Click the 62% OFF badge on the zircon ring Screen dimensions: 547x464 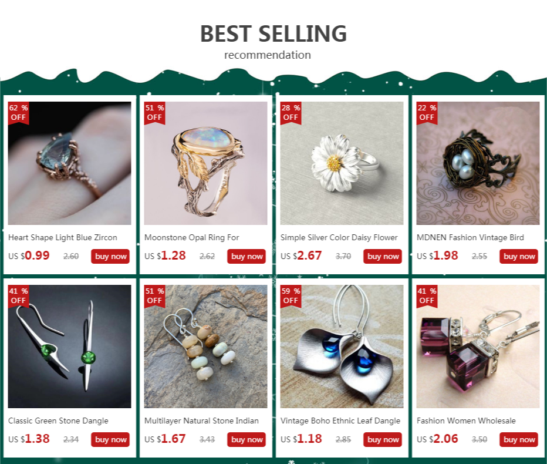[x=19, y=113]
